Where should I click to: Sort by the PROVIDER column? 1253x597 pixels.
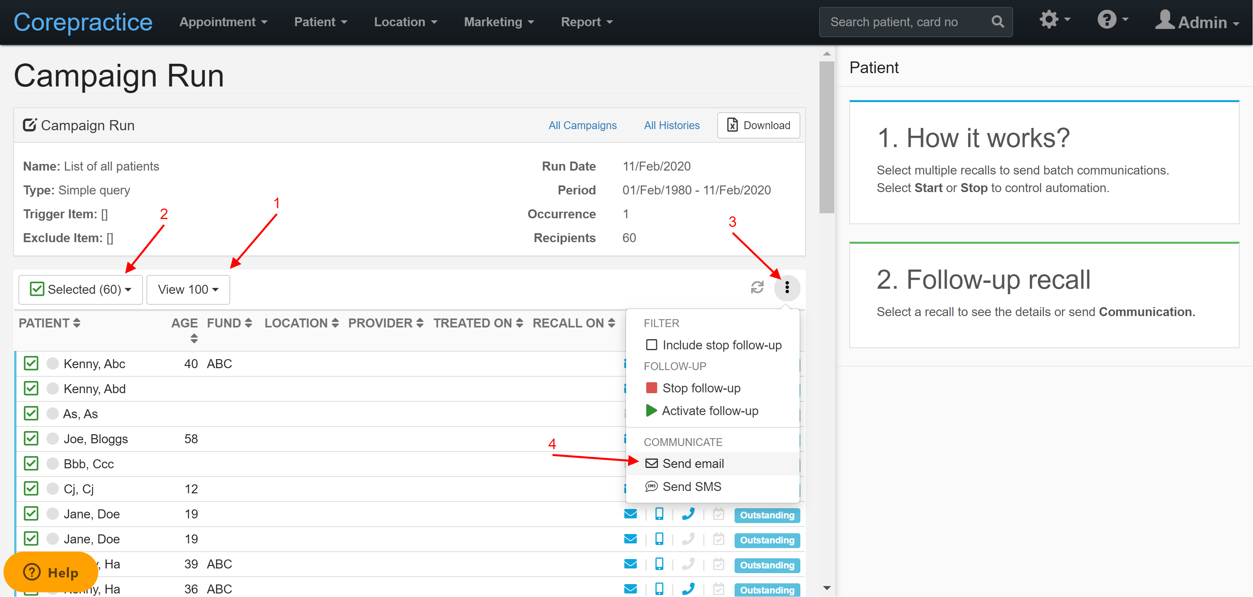tap(386, 323)
